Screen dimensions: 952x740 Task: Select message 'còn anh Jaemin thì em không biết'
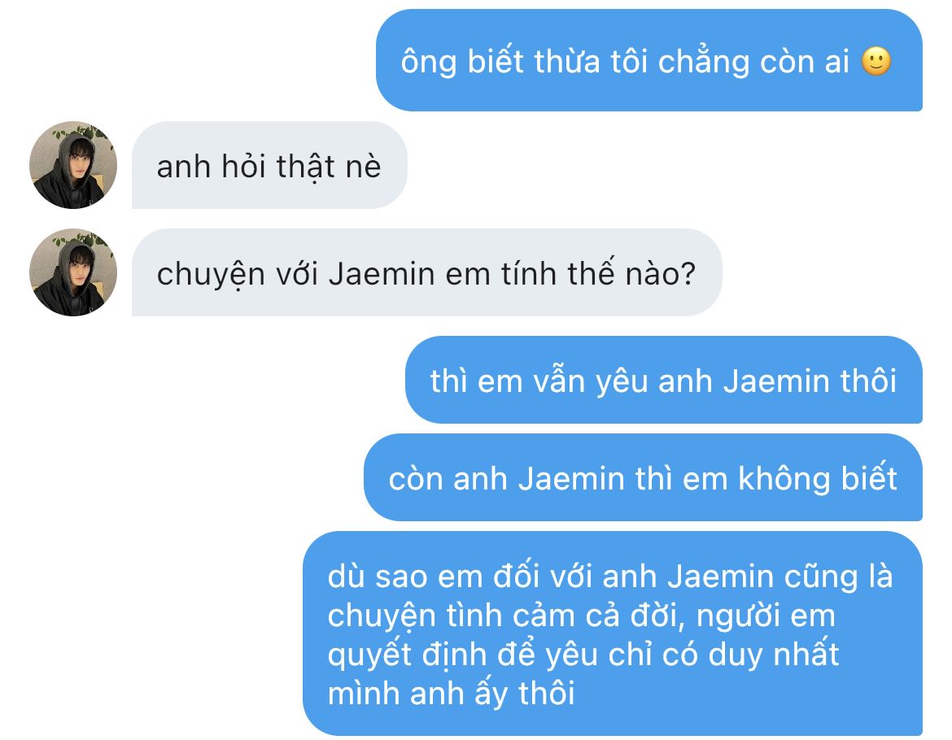click(x=643, y=477)
